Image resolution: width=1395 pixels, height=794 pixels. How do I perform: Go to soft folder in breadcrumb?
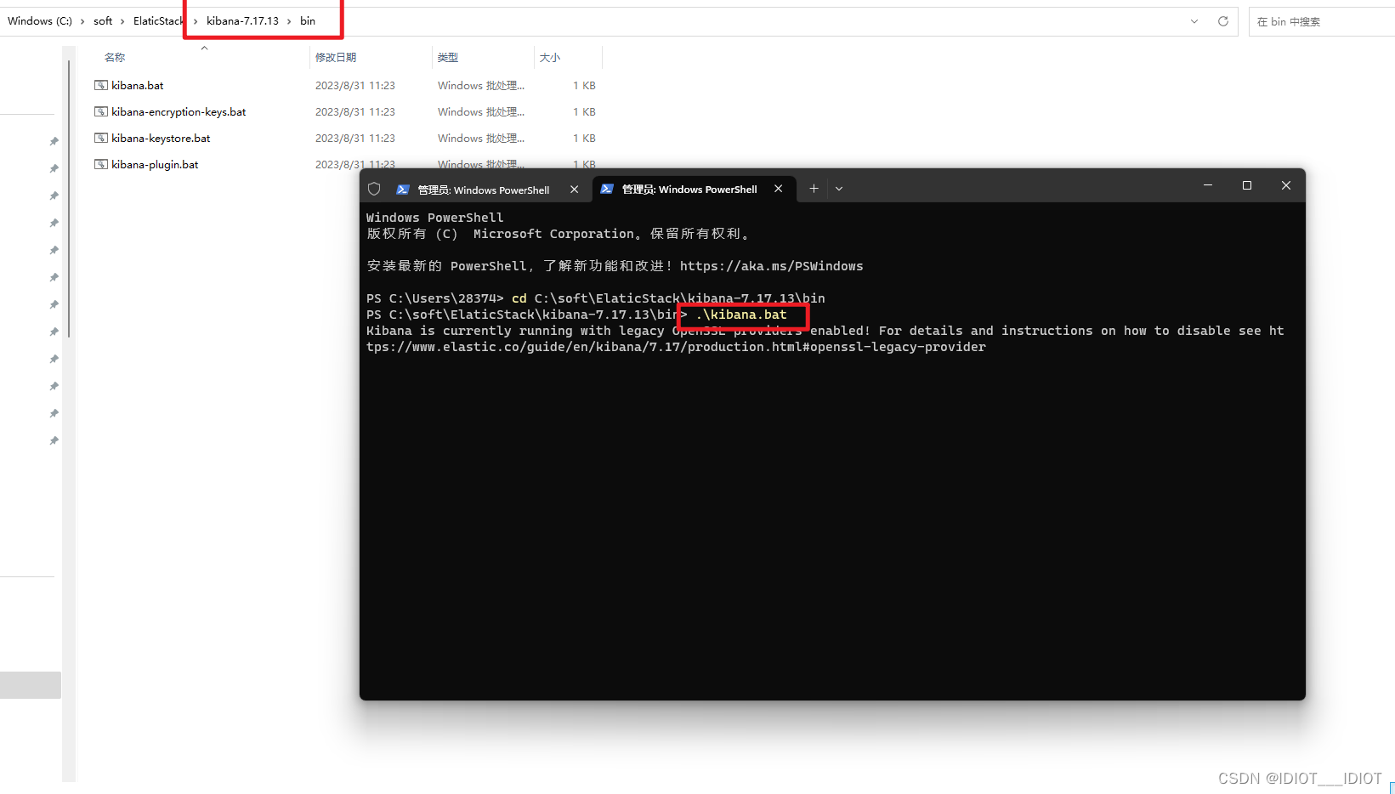pyautogui.click(x=103, y=21)
